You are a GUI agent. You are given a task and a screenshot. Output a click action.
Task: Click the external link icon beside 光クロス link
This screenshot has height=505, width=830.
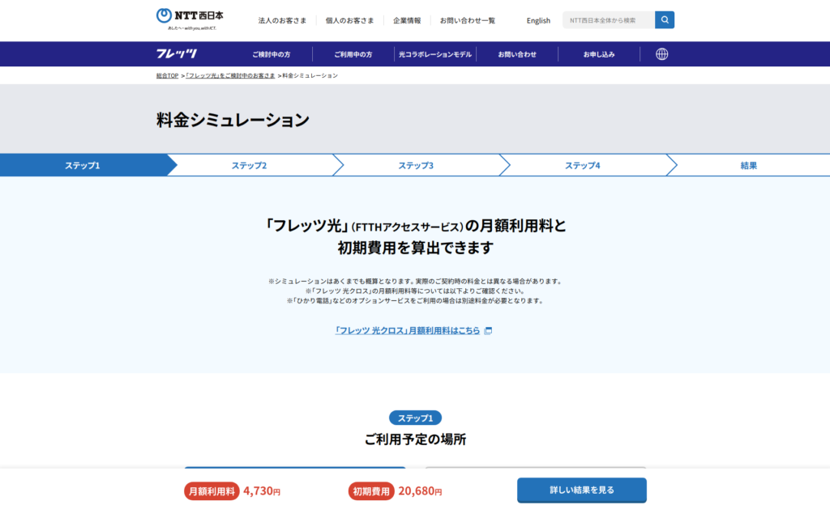point(489,331)
